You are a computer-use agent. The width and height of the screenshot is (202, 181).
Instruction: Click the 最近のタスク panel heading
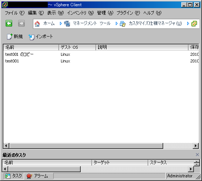point(14,155)
